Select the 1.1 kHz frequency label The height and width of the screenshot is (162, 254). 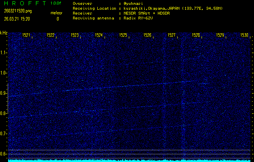pos(4,53)
